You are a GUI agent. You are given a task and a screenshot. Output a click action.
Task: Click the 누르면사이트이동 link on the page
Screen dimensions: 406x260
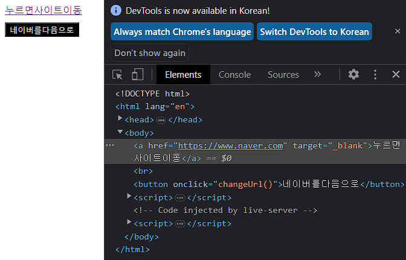pyautogui.click(x=43, y=10)
